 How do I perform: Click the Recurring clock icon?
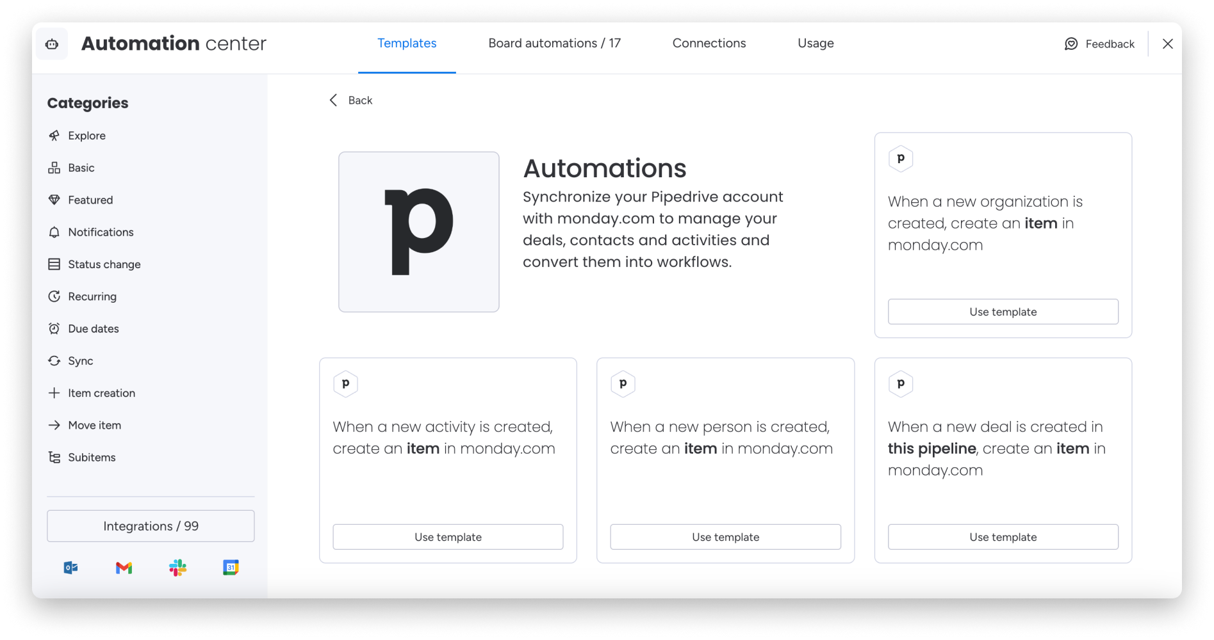[54, 296]
